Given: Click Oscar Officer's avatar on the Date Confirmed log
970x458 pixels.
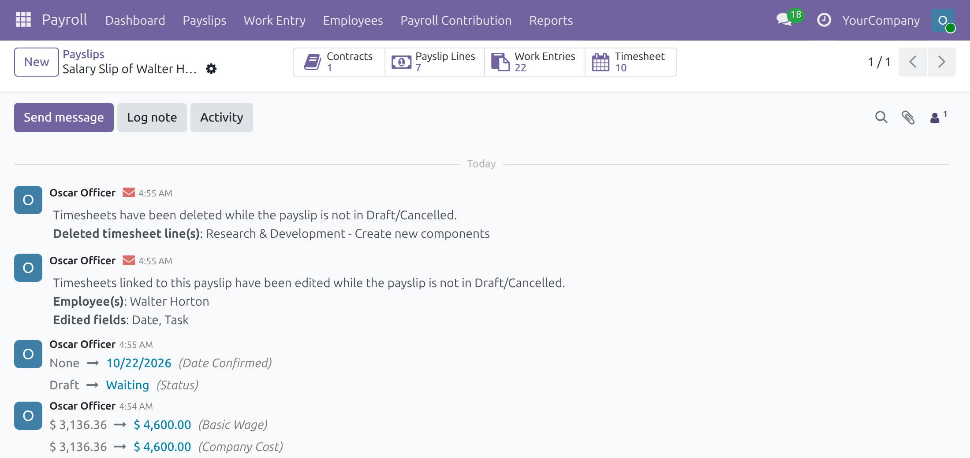Looking at the screenshot, I should pos(28,354).
